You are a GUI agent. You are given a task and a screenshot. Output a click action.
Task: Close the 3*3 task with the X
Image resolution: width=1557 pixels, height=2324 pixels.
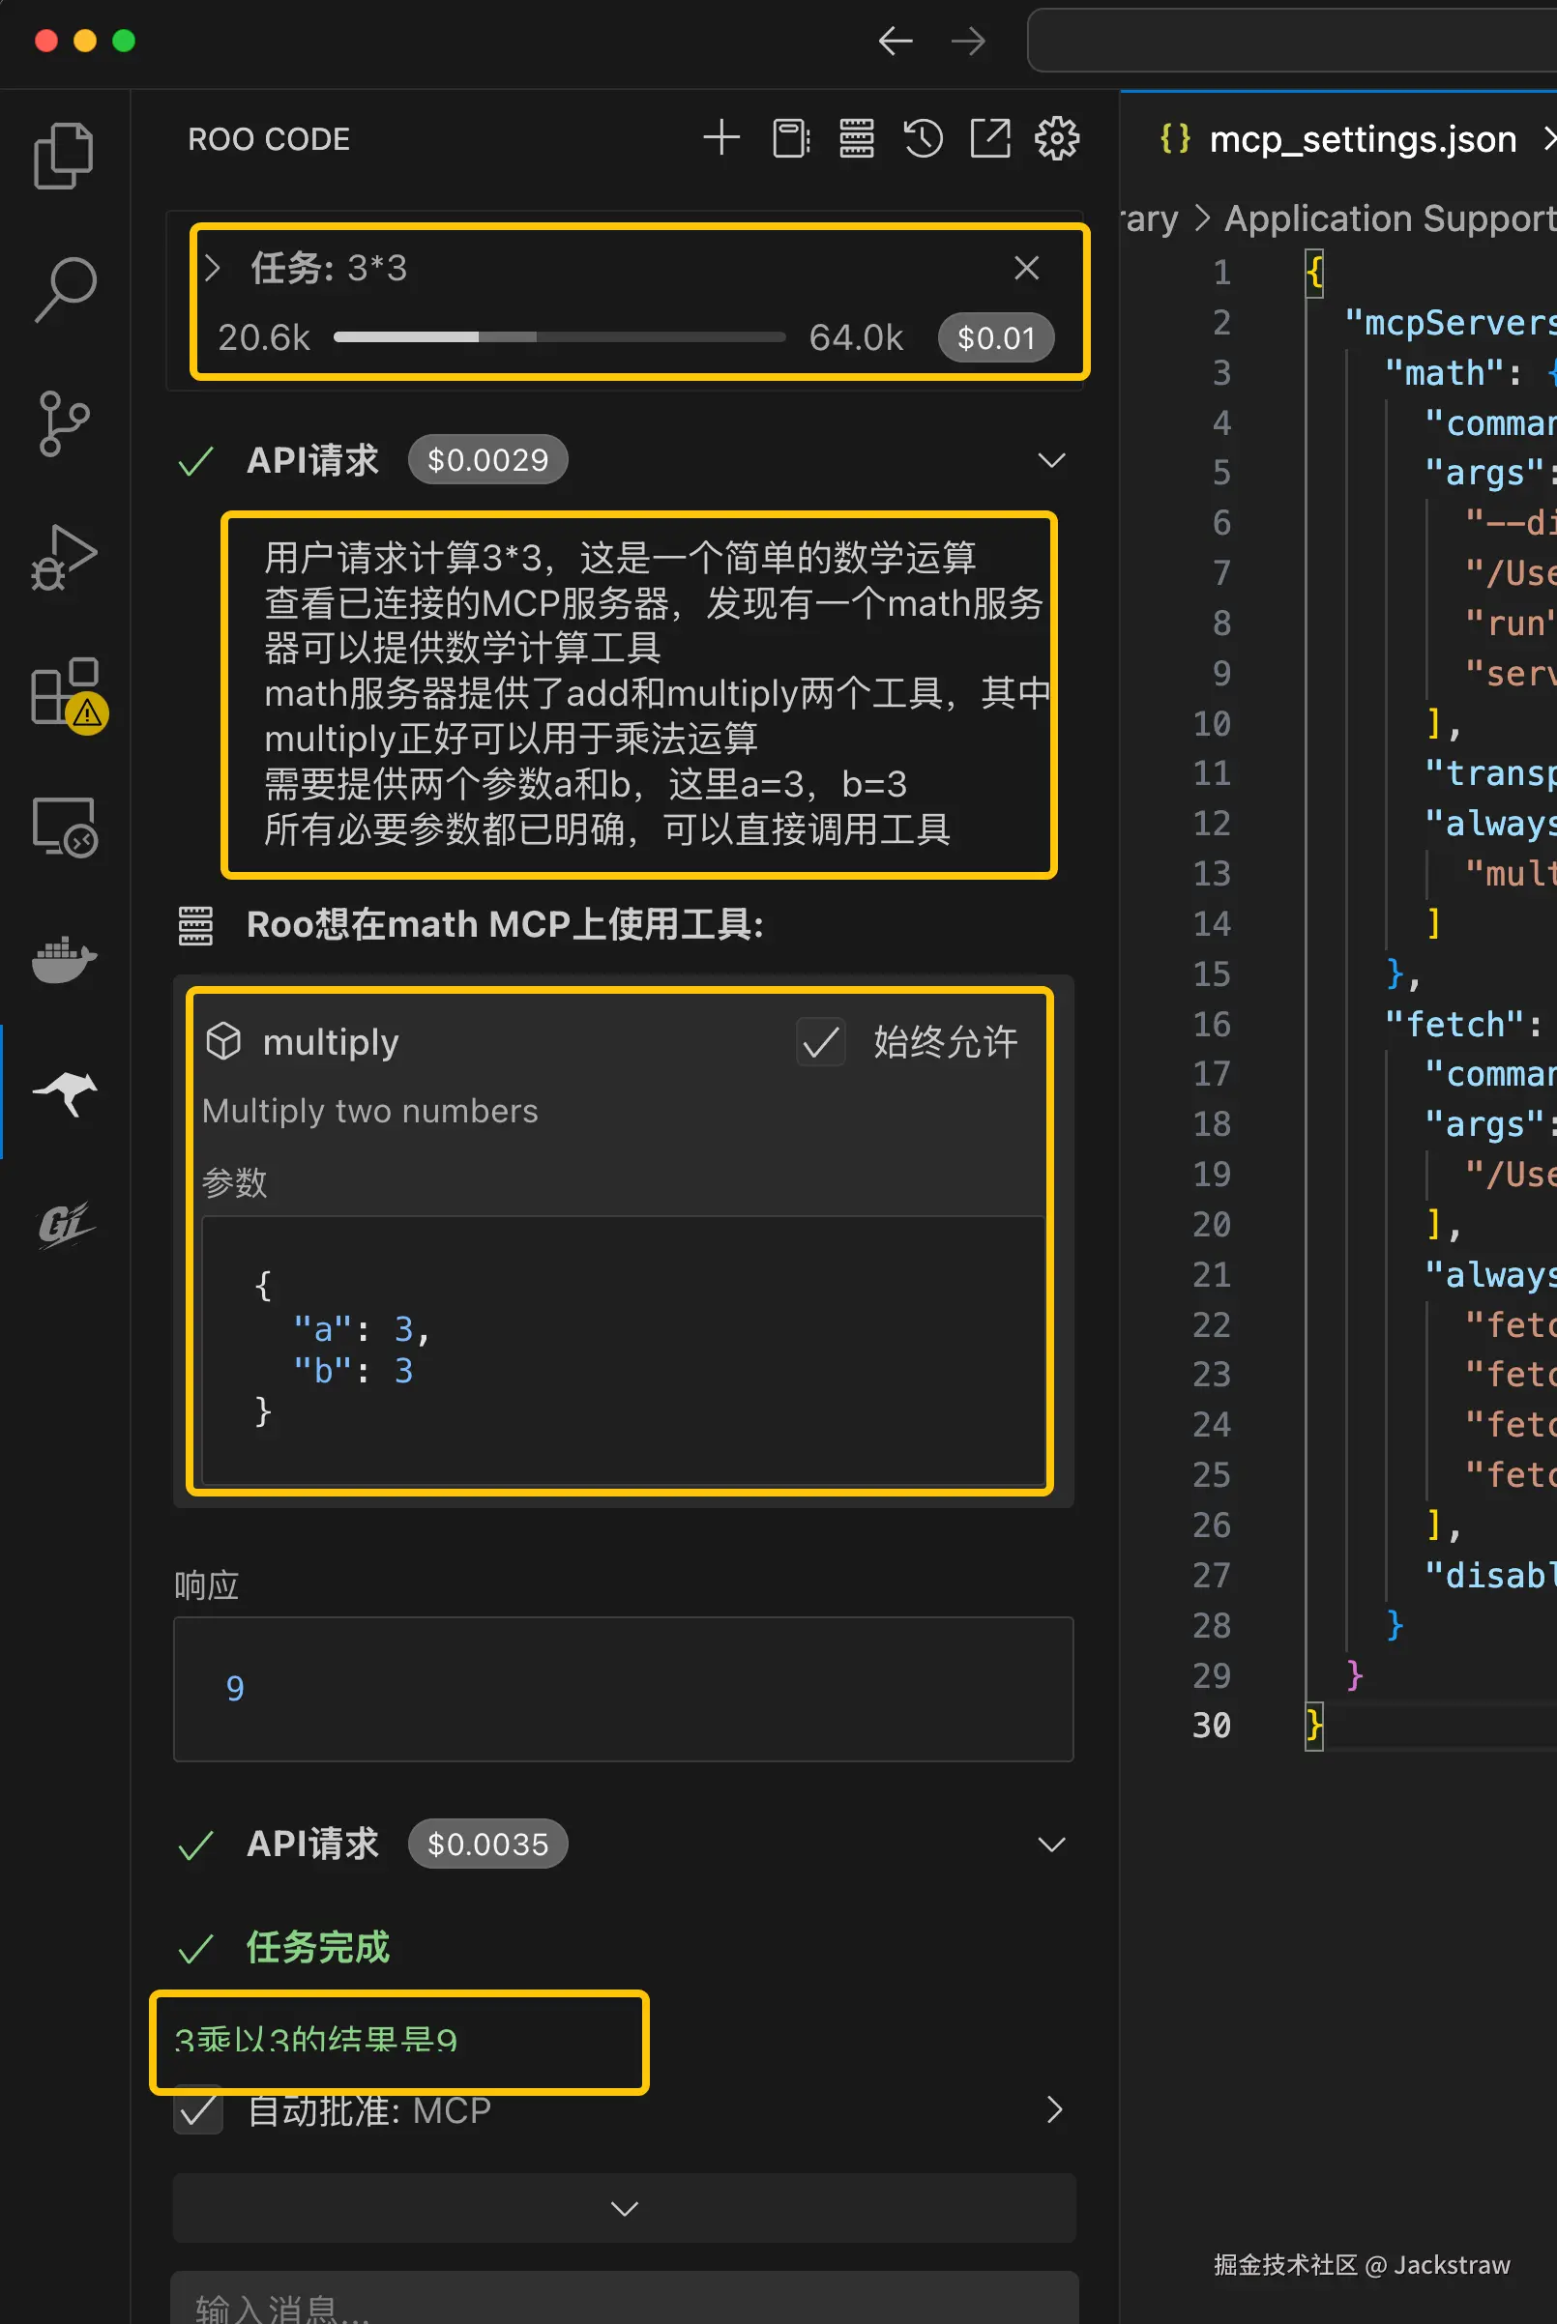point(1027,267)
